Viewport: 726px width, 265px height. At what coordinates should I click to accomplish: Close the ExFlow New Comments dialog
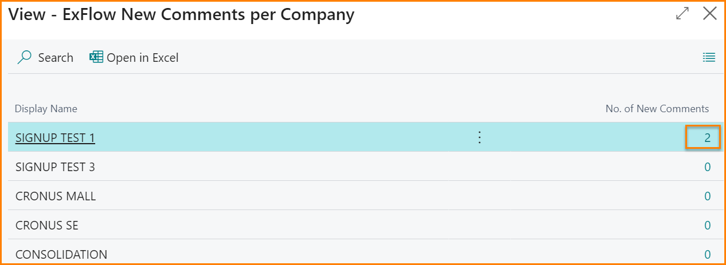pyautogui.click(x=710, y=14)
